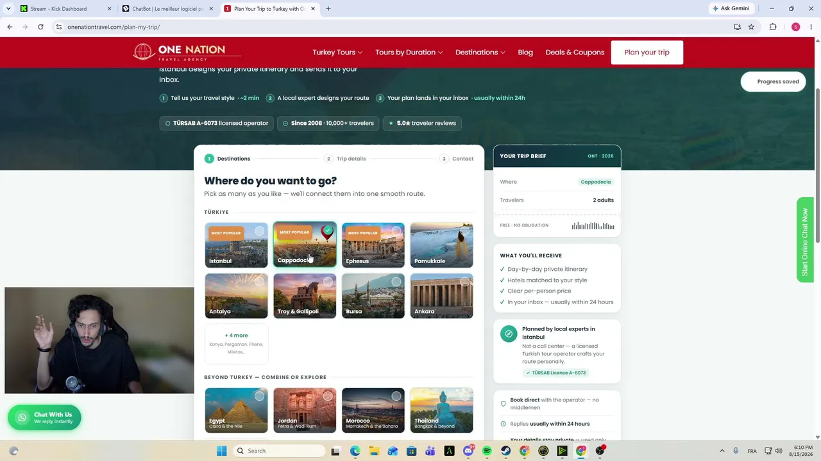Deselect the checked Cappadocia destination
821x461 pixels.
click(305, 245)
